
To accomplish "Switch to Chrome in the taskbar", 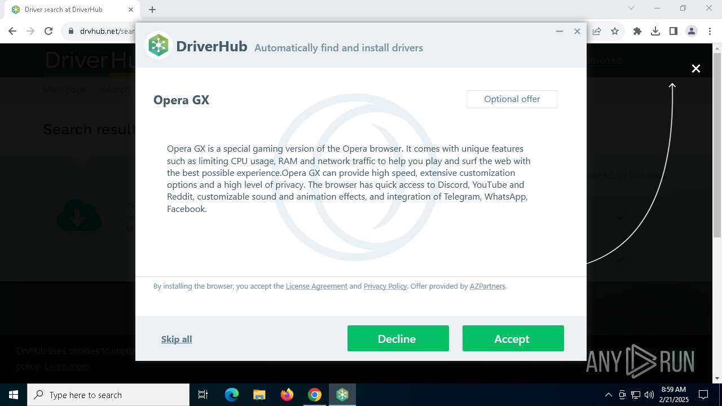I will tap(315, 395).
